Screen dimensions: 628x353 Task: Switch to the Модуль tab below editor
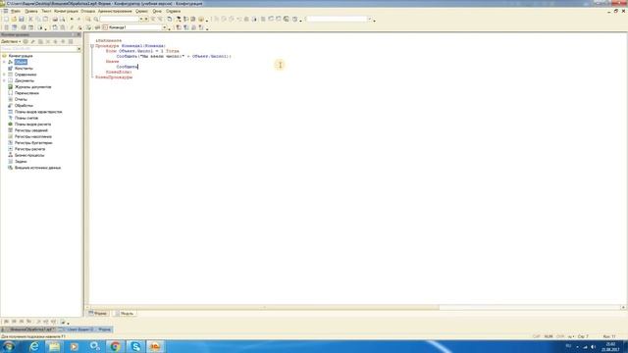pos(125,314)
